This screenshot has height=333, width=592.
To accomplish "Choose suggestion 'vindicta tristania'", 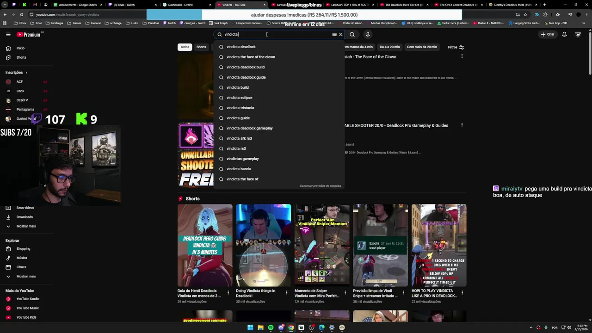I will [279, 108].
